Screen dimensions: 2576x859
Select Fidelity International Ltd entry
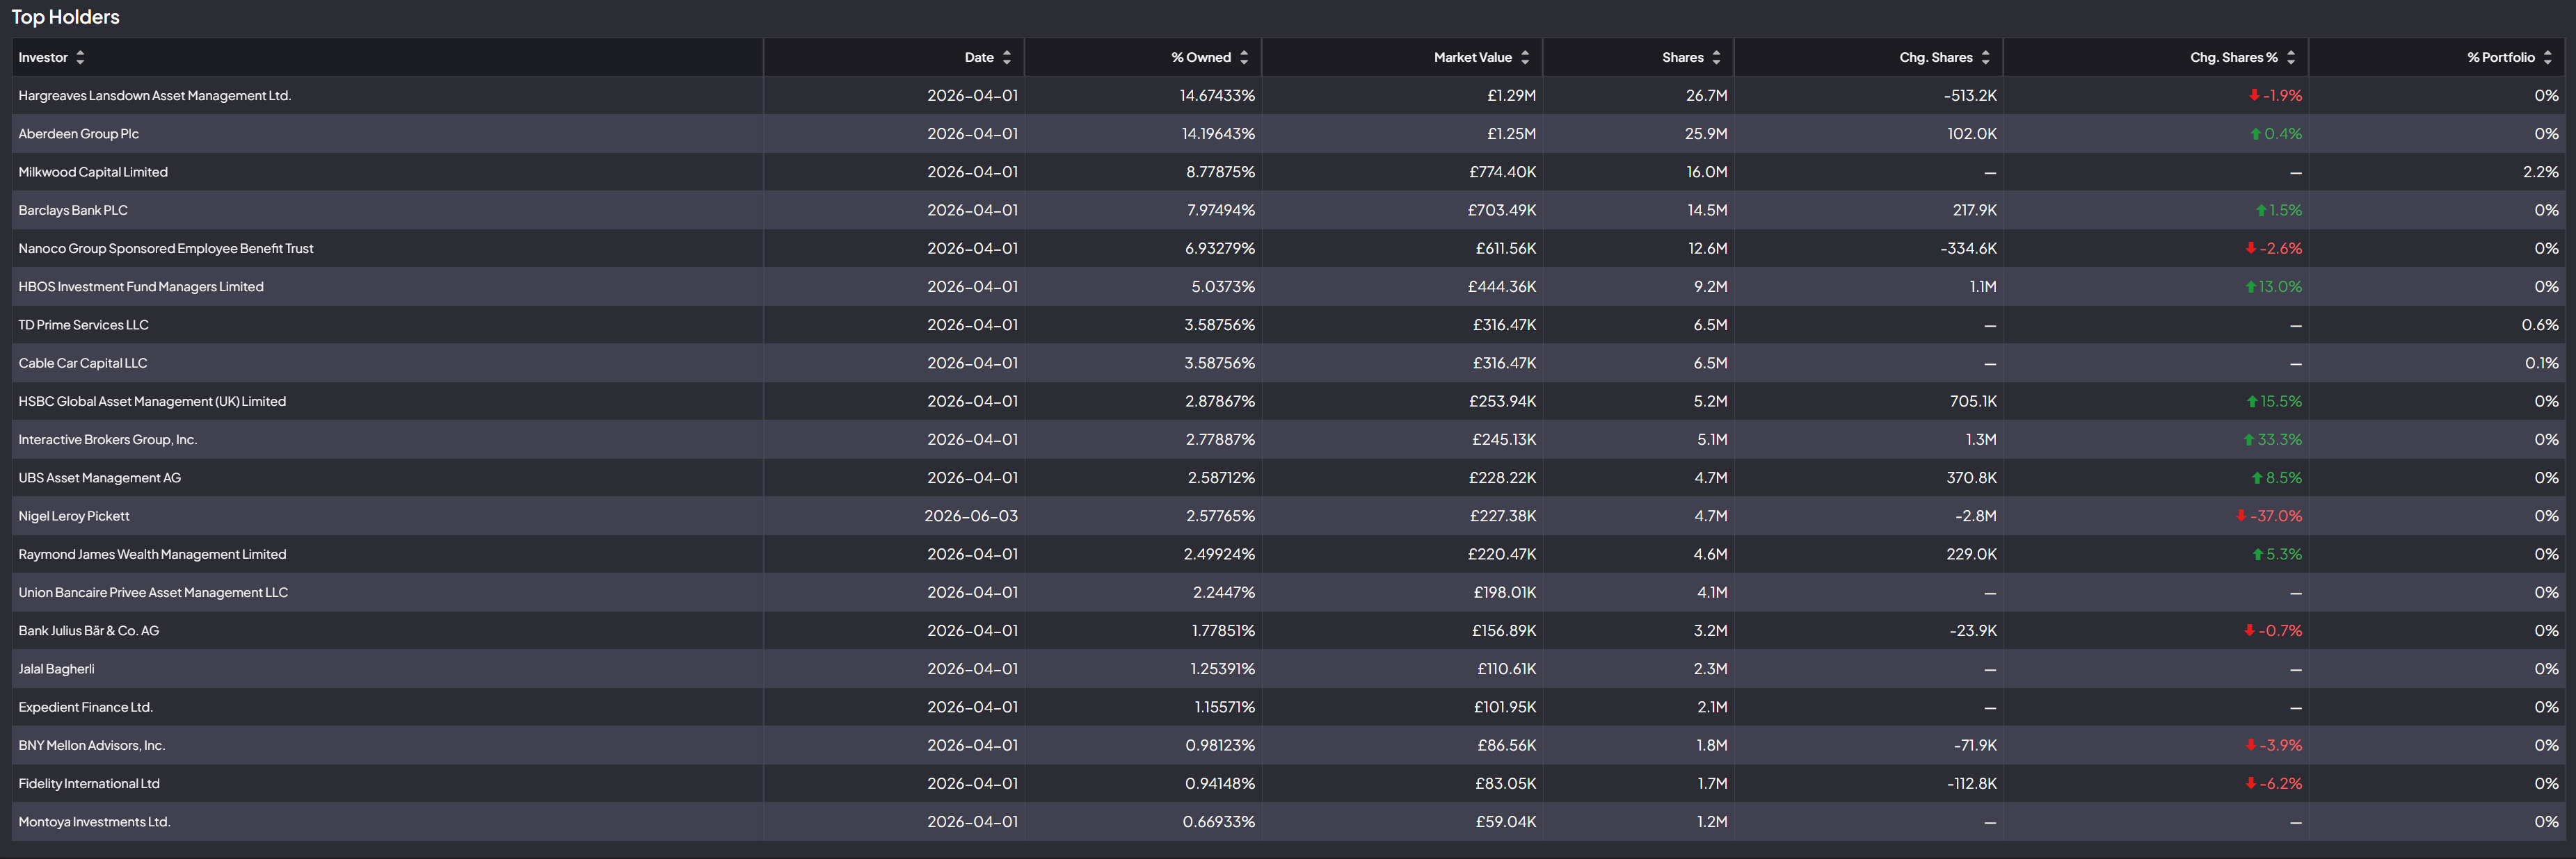[x=89, y=784]
